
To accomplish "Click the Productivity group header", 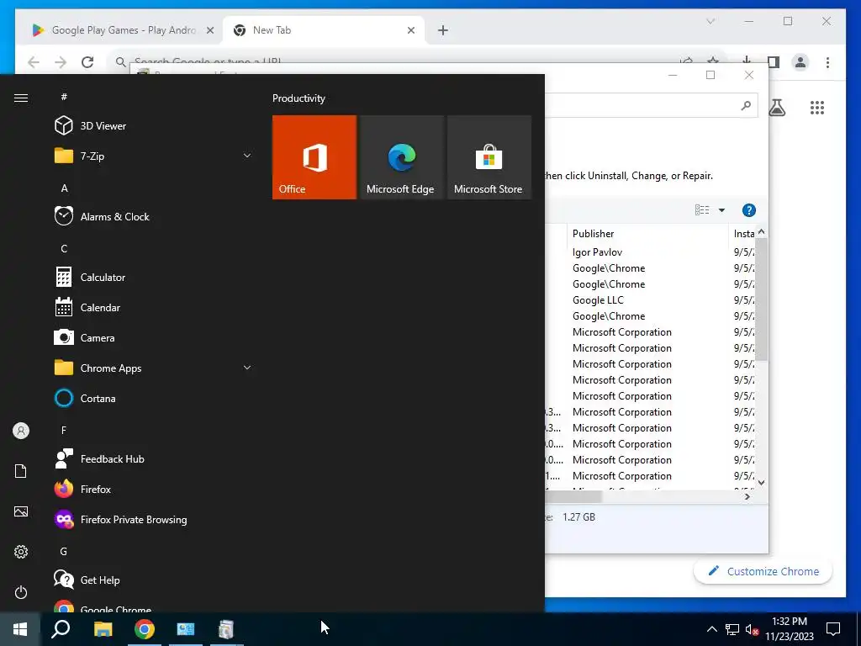I will pos(298,98).
